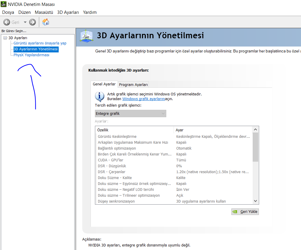Select the Bağlantılı optimizasyon row

point(174,148)
